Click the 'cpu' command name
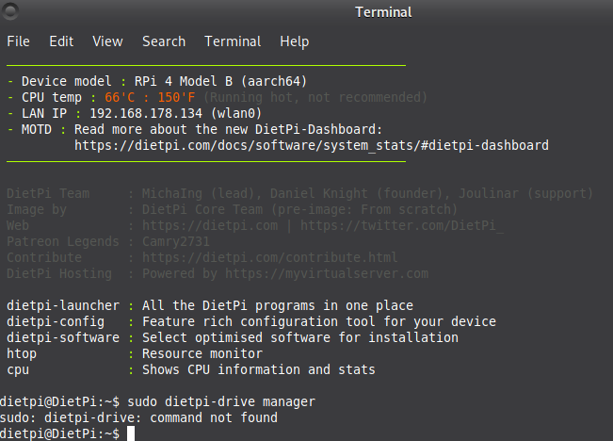Screen dimensions: 613x441 pos(18,370)
